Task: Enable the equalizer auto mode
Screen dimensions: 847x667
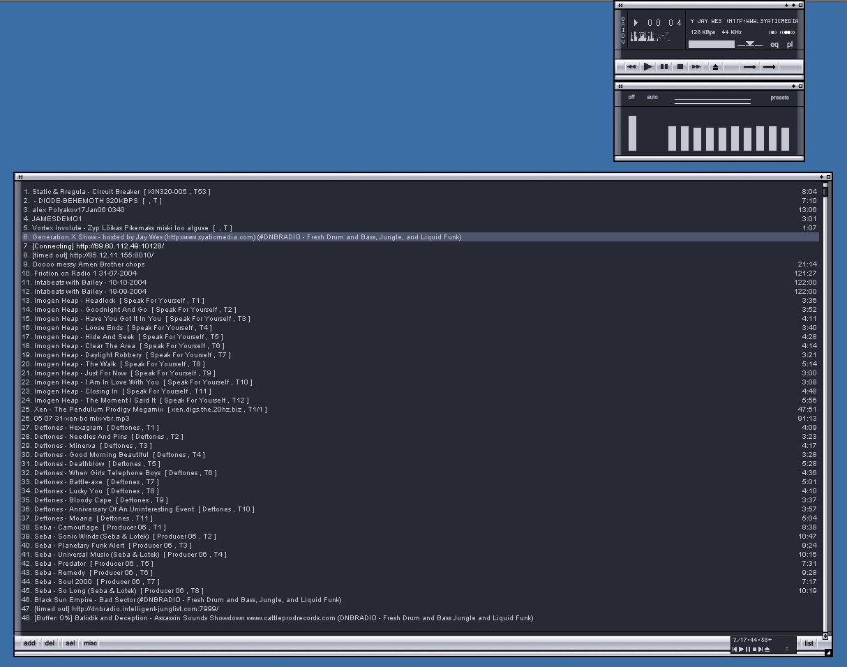Action: click(652, 98)
